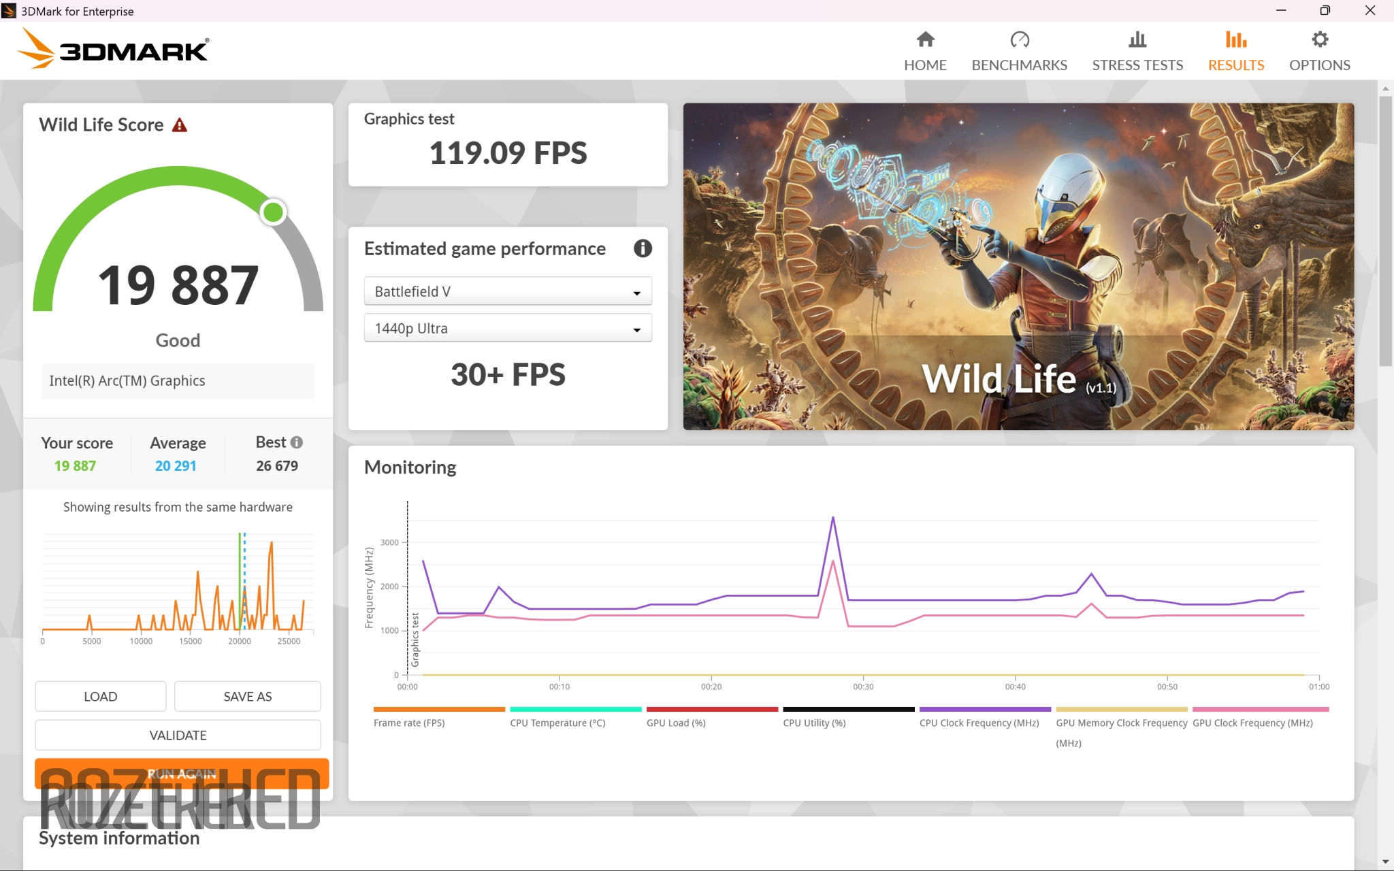Click scrollbar down arrow at bottom
Viewport: 1394px width, 871px height.
[x=1385, y=861]
